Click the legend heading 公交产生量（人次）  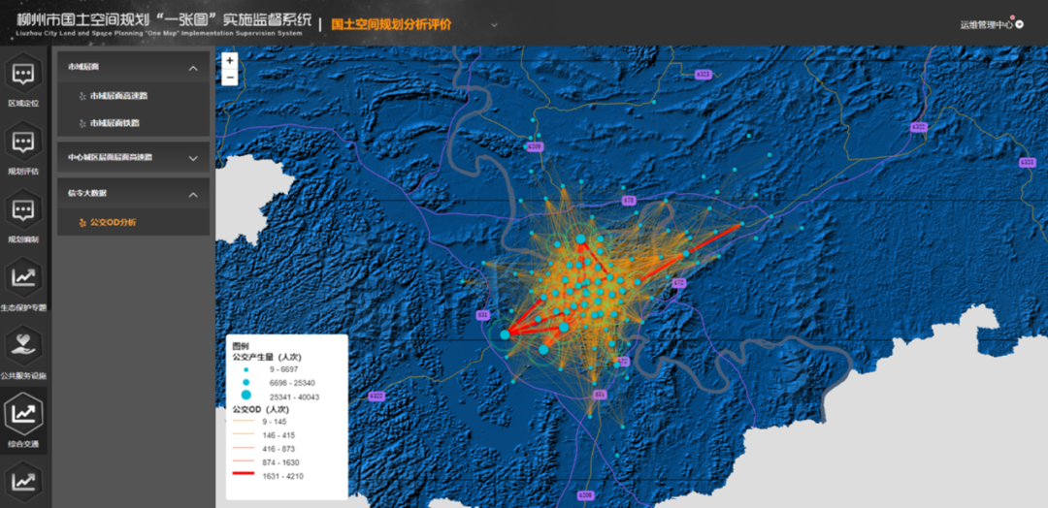(x=267, y=357)
